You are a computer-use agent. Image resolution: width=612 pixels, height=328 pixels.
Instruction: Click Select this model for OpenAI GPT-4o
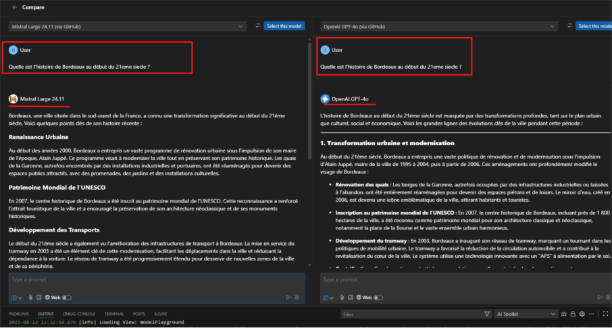click(594, 26)
